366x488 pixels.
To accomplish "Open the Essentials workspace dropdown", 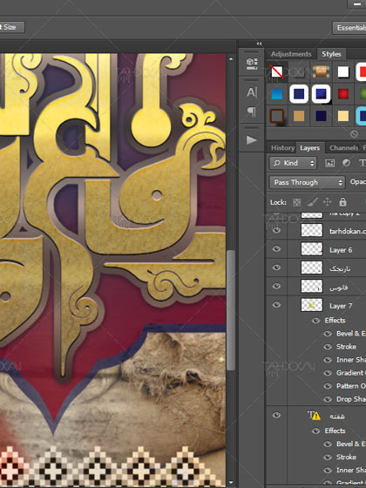I will click(349, 28).
